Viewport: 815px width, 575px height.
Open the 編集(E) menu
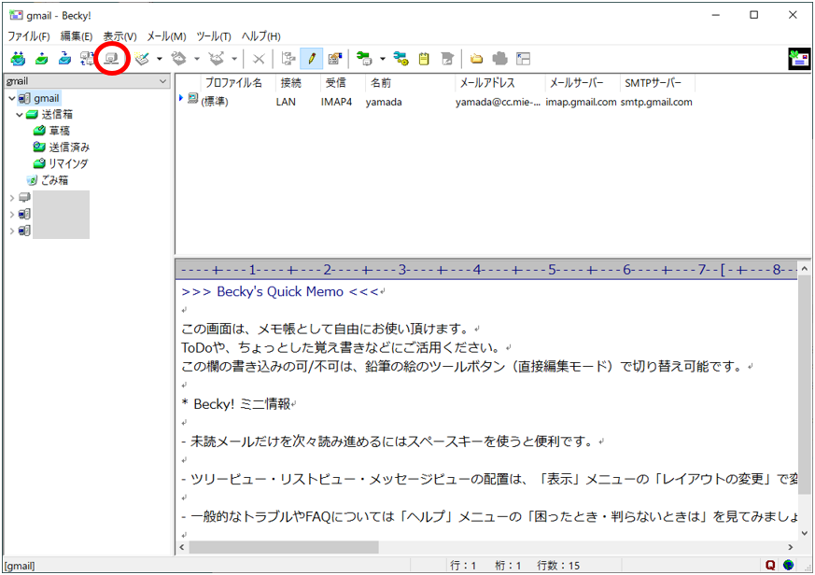click(x=77, y=36)
